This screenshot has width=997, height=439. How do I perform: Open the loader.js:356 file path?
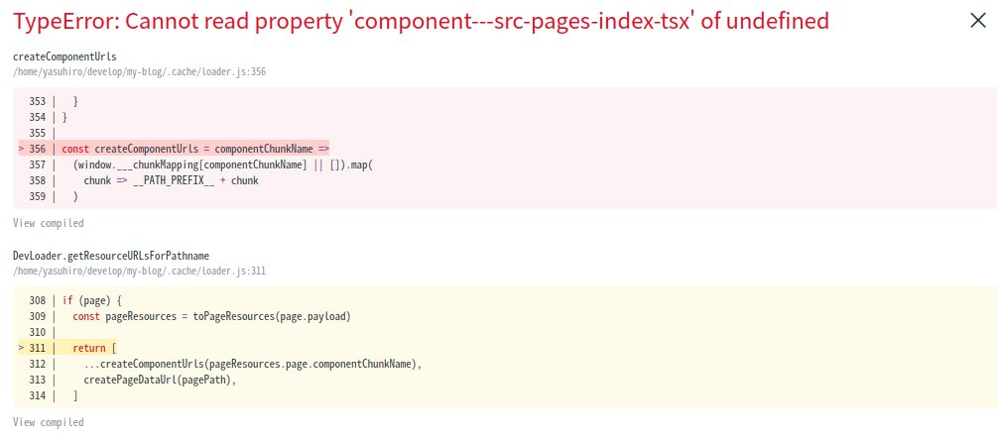[x=139, y=72]
